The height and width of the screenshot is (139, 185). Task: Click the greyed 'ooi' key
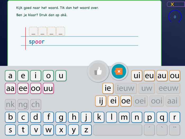point(156,101)
